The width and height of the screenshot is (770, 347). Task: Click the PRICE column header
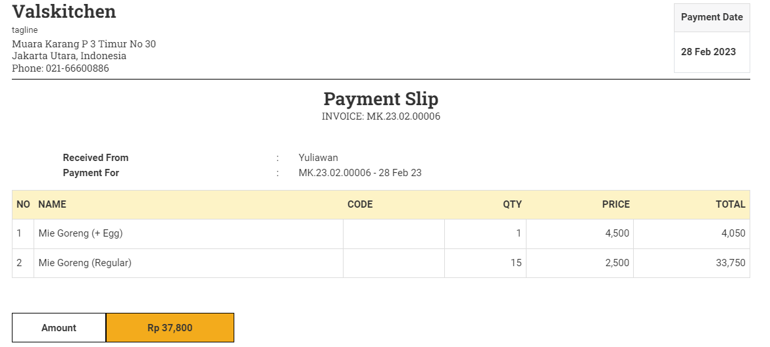click(616, 204)
